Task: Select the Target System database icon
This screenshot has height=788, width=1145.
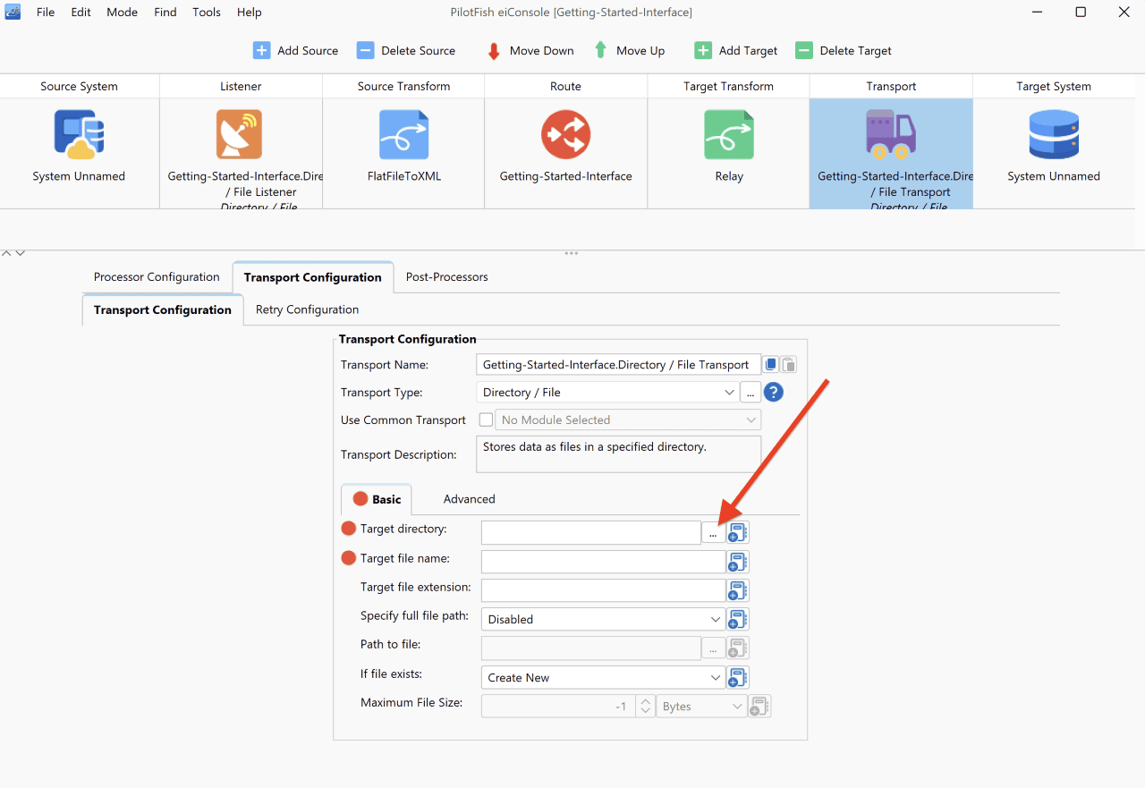Action: 1054,134
